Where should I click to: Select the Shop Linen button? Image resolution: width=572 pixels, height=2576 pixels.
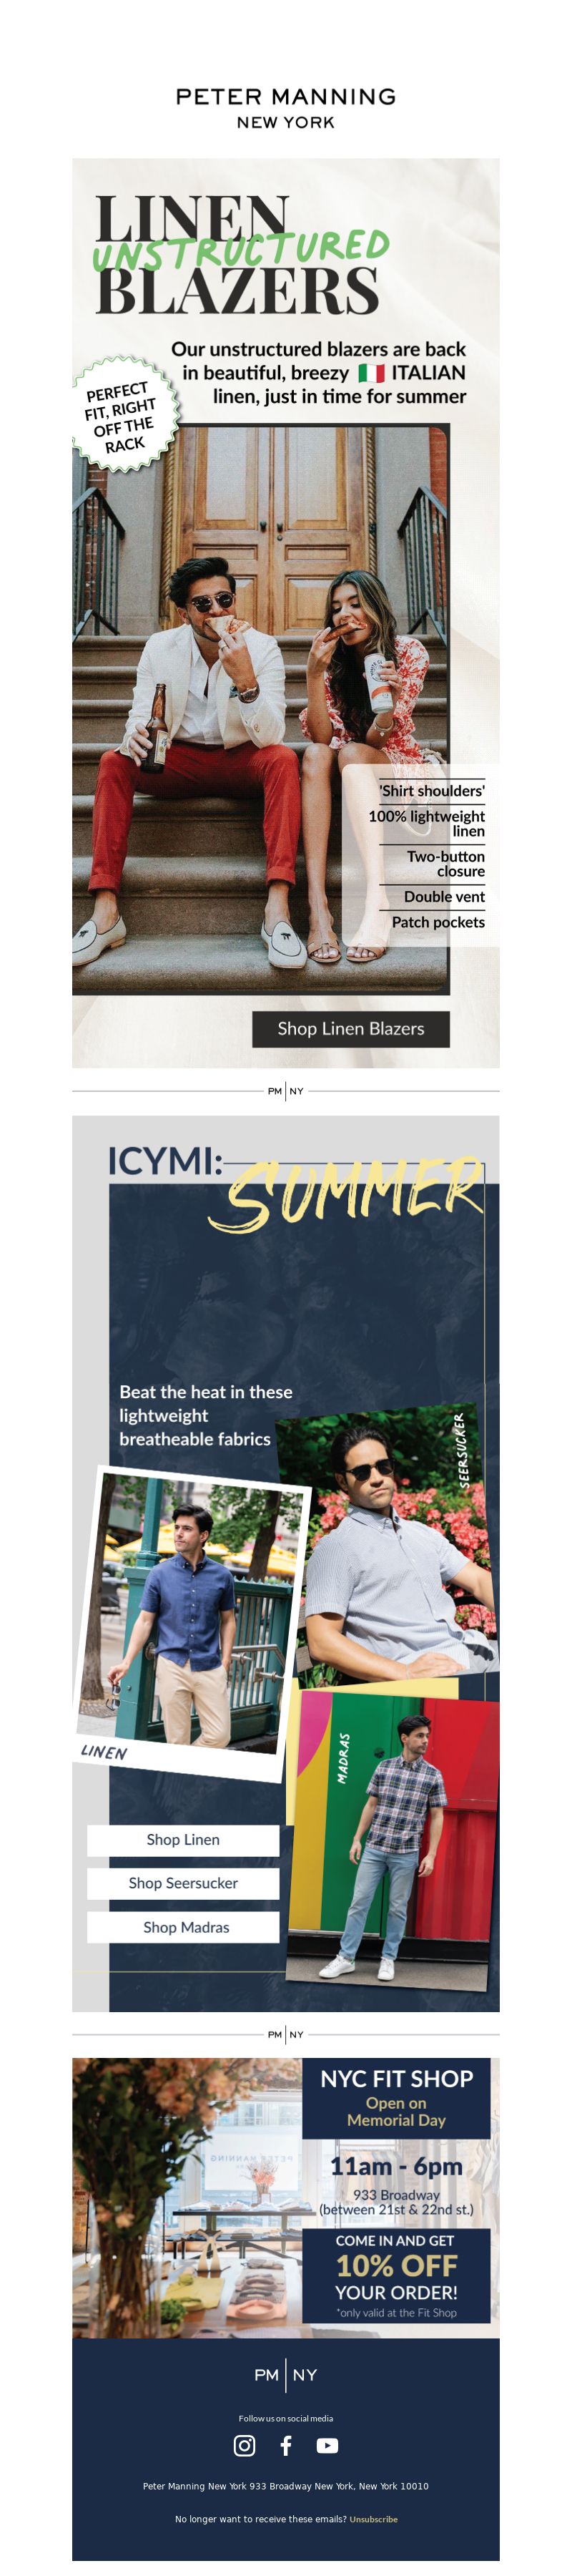[183, 1839]
